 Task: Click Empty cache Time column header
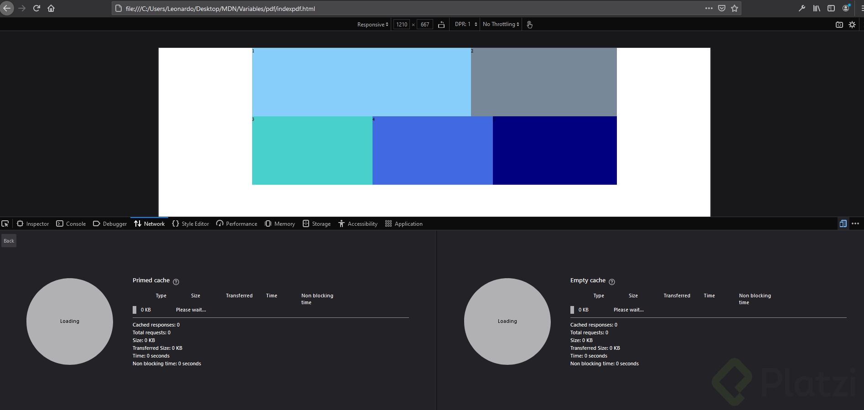[709, 296]
